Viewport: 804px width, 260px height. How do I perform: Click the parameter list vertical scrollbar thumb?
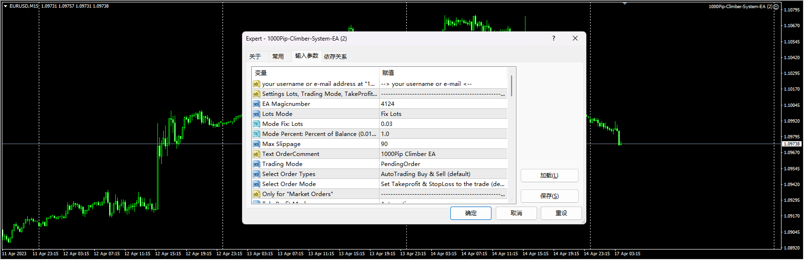coord(512,86)
